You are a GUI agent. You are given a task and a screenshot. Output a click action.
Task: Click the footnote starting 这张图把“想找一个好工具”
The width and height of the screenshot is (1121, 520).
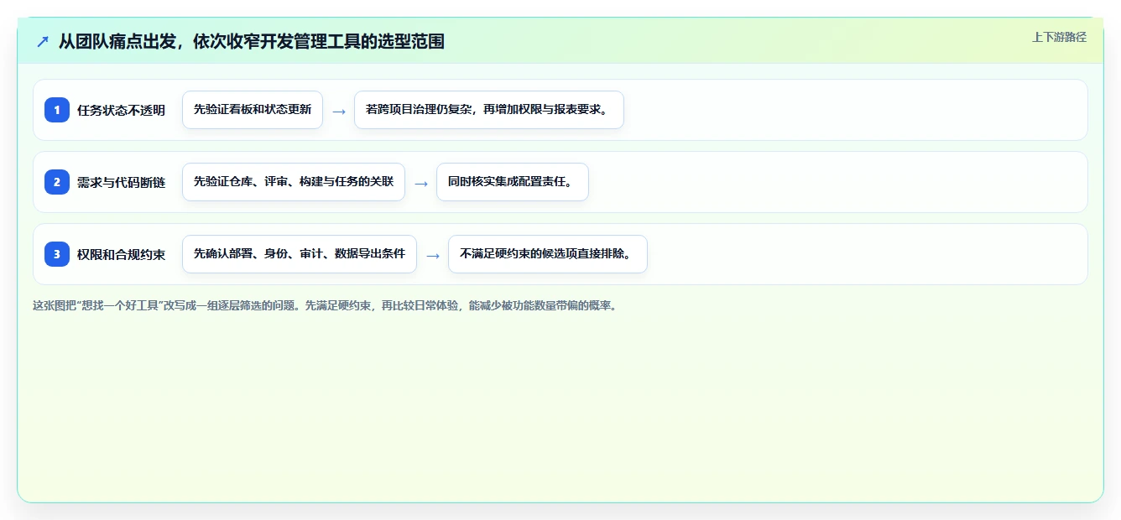325,305
